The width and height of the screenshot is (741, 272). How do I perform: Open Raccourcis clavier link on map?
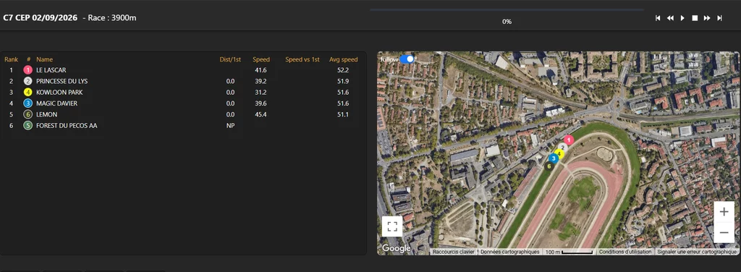[x=453, y=252]
